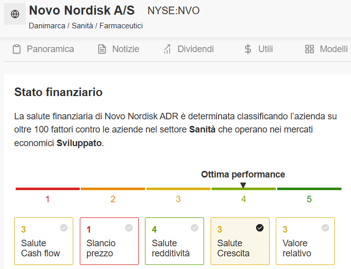
Task: Toggle the Salute redditività checkmark
Action: point(194,228)
